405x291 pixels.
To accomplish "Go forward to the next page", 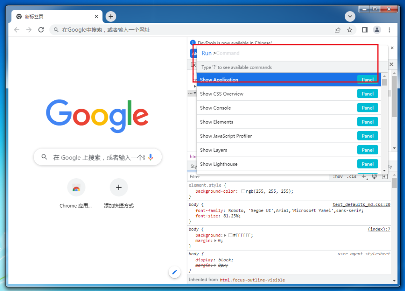I will [x=28, y=30].
